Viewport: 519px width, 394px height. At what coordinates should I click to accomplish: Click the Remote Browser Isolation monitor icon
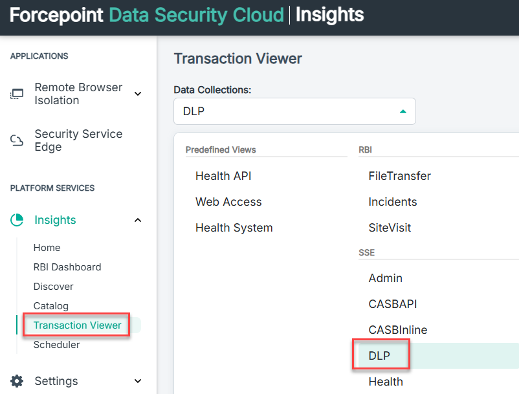point(17,94)
